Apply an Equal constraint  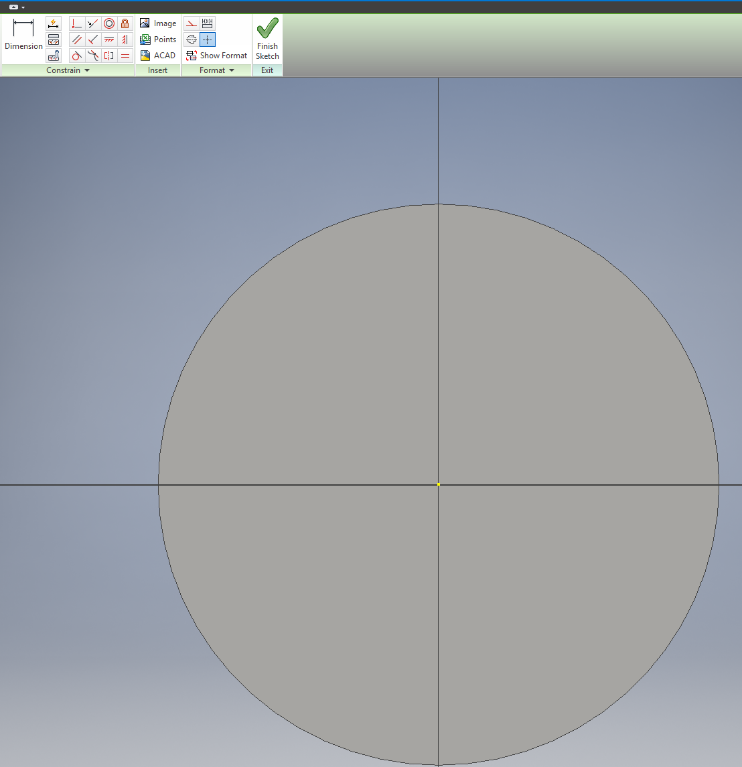(x=125, y=55)
